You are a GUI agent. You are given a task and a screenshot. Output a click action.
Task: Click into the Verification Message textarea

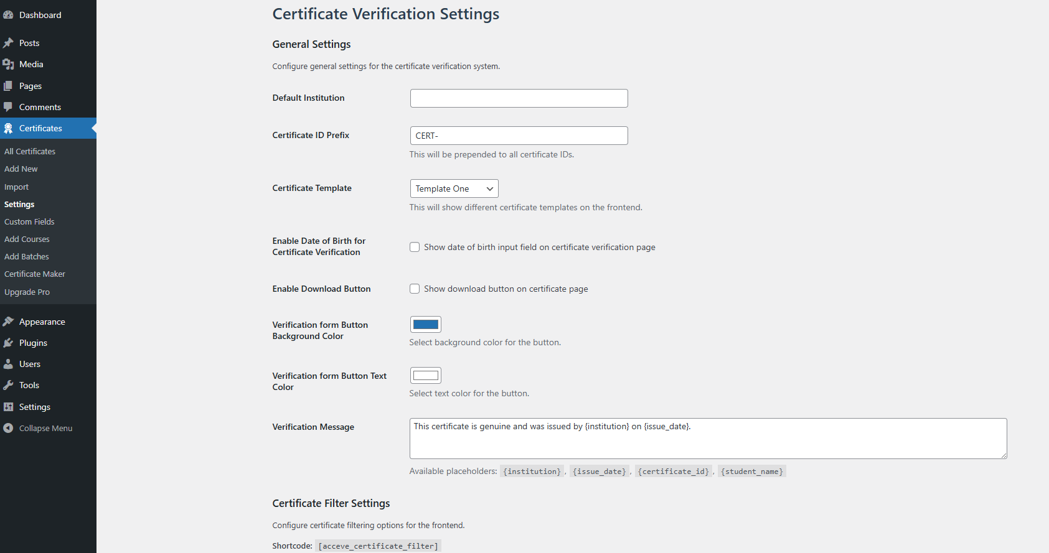[708, 439]
